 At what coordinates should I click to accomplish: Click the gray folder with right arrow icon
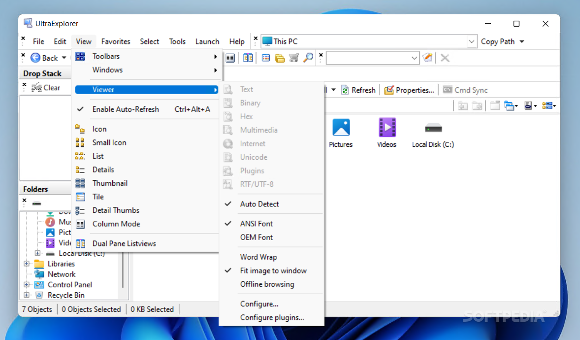[478, 106]
